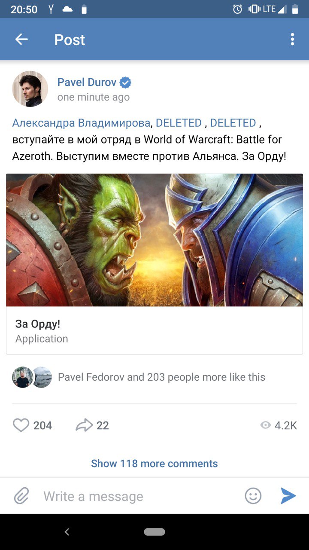
Task: Tap the second DELETED mention
Action: point(233,123)
